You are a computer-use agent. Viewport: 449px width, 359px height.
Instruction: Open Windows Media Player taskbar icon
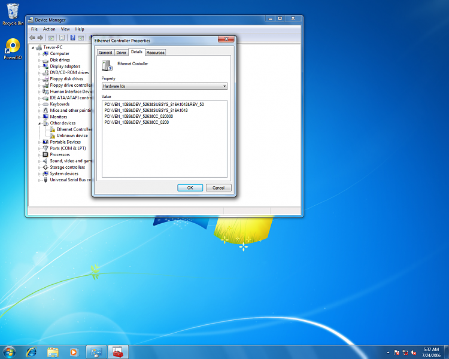coord(74,352)
